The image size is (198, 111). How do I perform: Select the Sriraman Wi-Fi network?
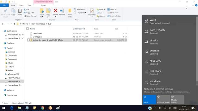169,52
